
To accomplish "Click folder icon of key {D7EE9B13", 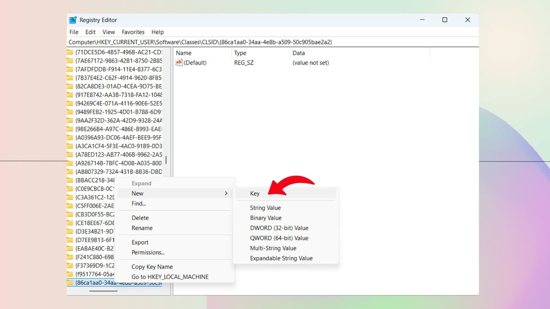I will click(70, 240).
